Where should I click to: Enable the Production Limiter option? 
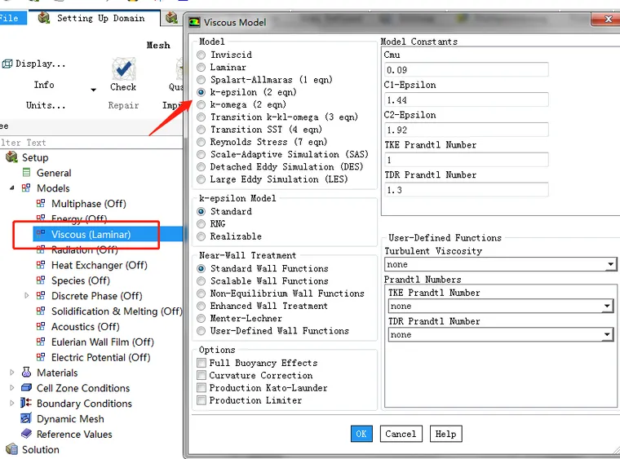pos(201,400)
